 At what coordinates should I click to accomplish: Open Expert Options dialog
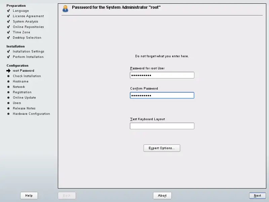(162, 148)
